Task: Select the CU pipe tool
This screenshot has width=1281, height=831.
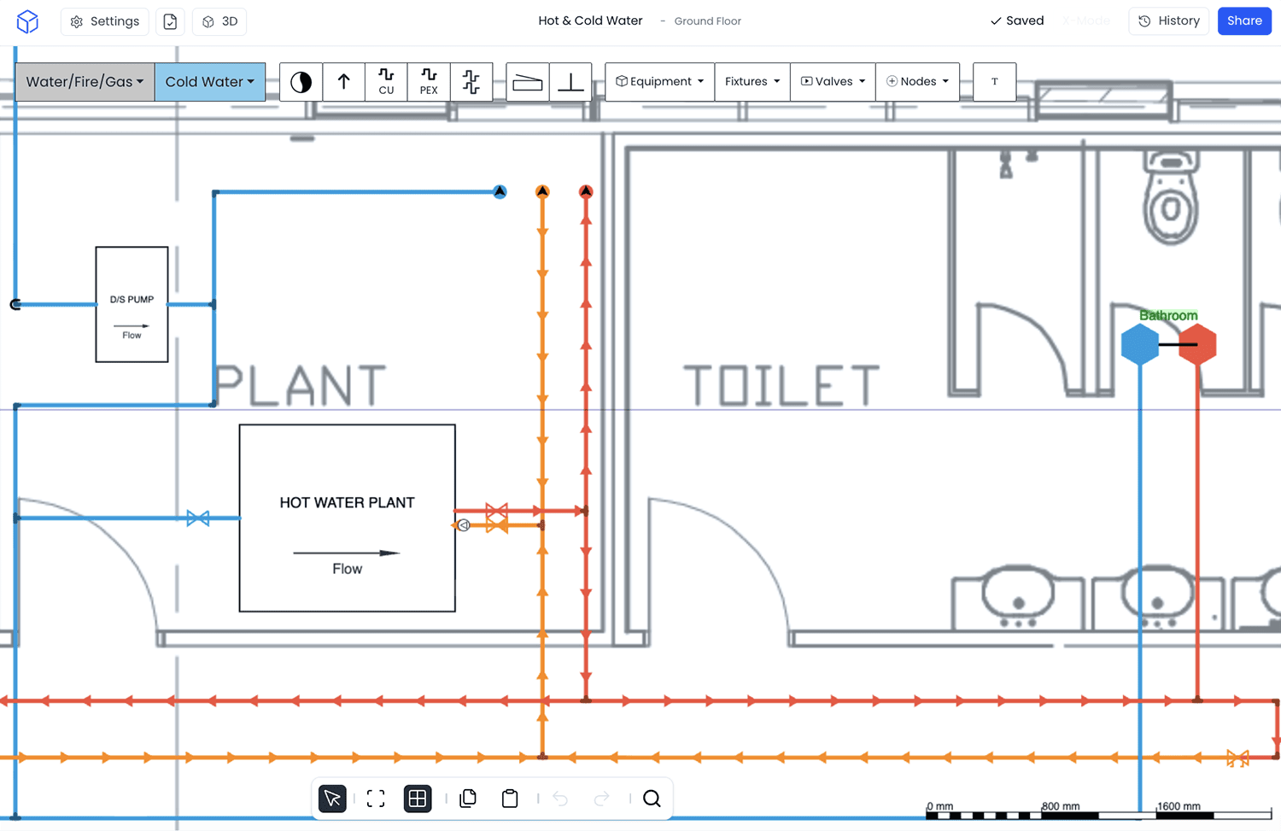Action: (x=386, y=82)
